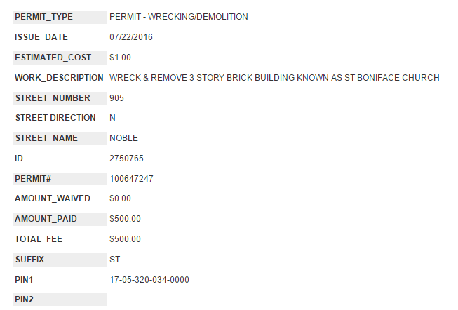The width and height of the screenshot is (458, 310).
Task: Click the permit number 100647247
Action: 131,179
